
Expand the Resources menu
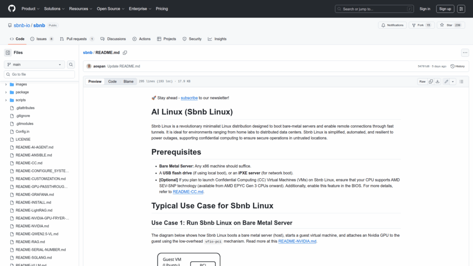[x=80, y=9]
